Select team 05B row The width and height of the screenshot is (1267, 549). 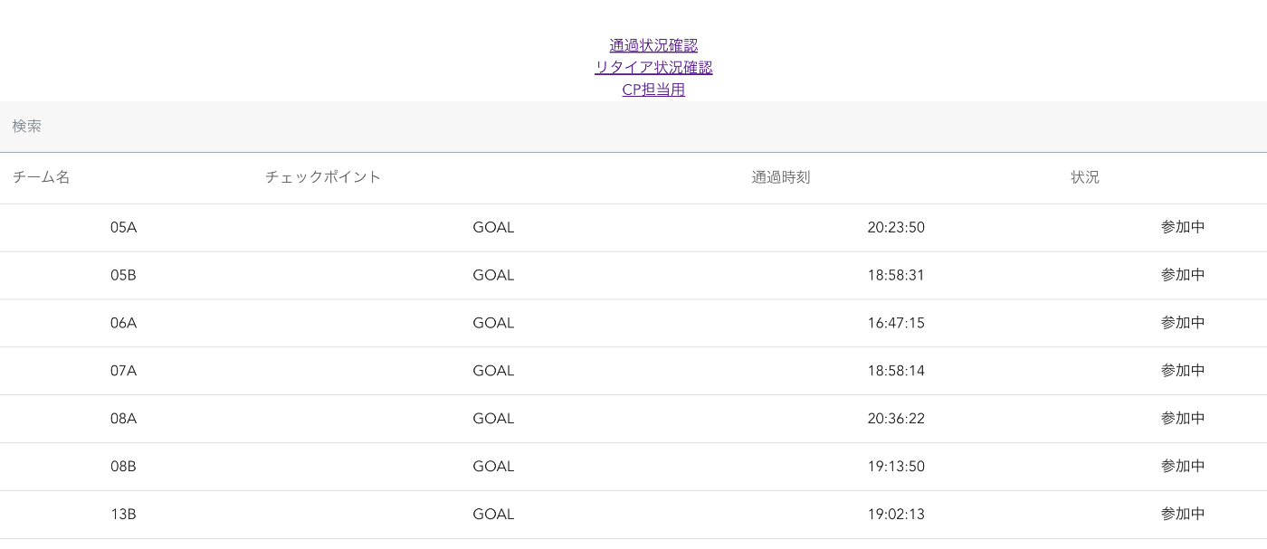pyautogui.click(x=123, y=276)
